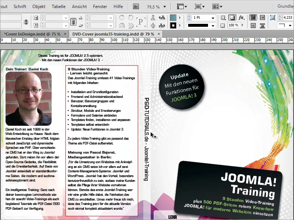Click the "Dein Trainer: Daniel Koch" heading
Viewport: 294px width, 220px height.
pos(27,69)
